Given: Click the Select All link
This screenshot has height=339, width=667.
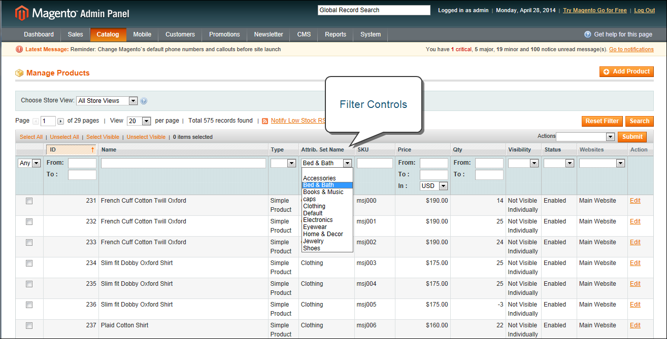Looking at the screenshot, I should click(31, 137).
